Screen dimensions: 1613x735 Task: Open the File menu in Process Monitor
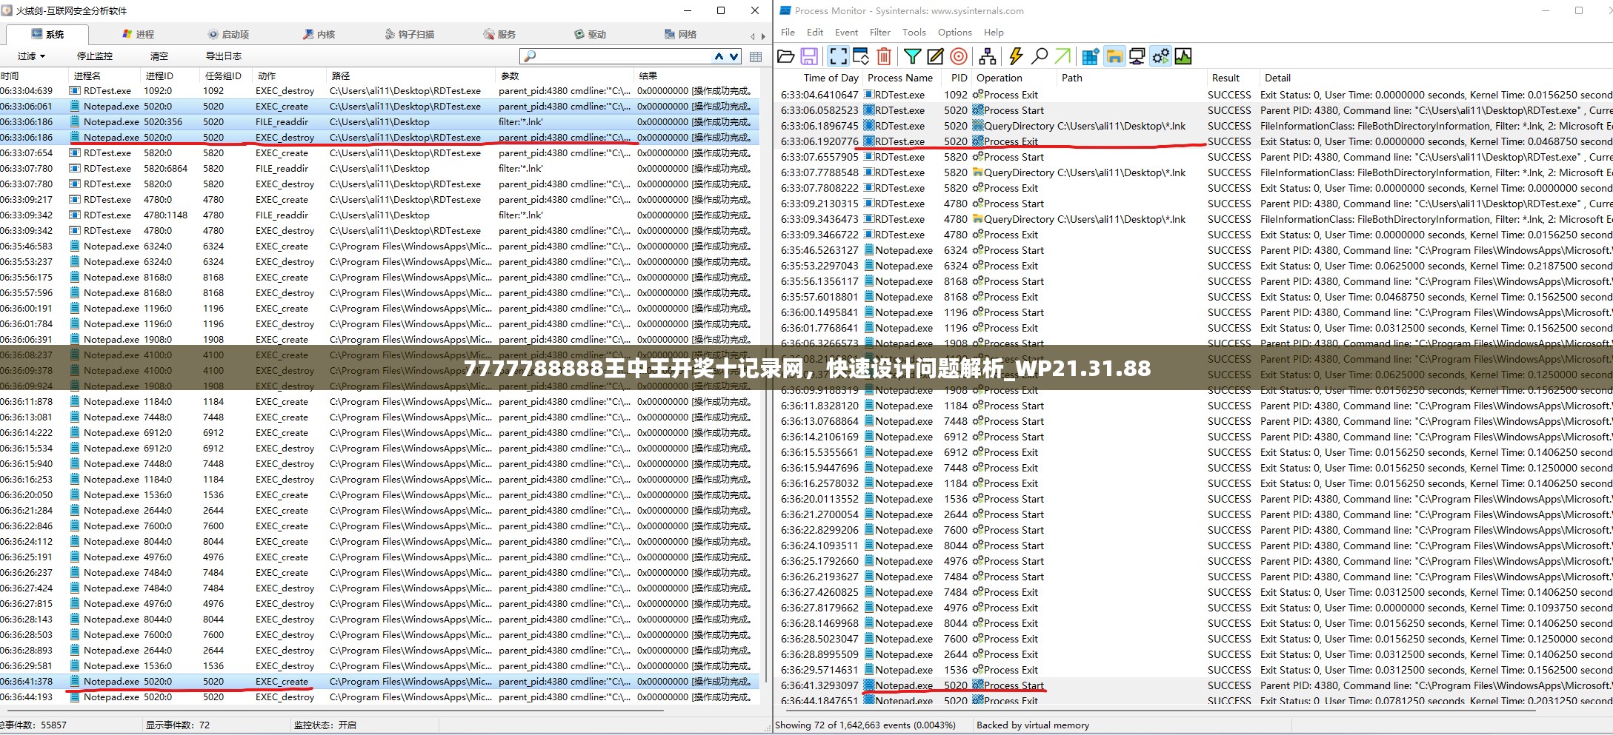(x=788, y=32)
